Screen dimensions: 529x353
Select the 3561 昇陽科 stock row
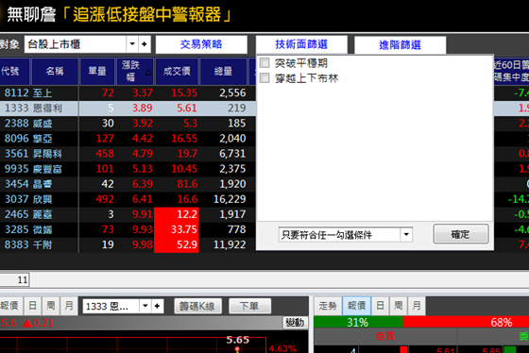coord(128,154)
